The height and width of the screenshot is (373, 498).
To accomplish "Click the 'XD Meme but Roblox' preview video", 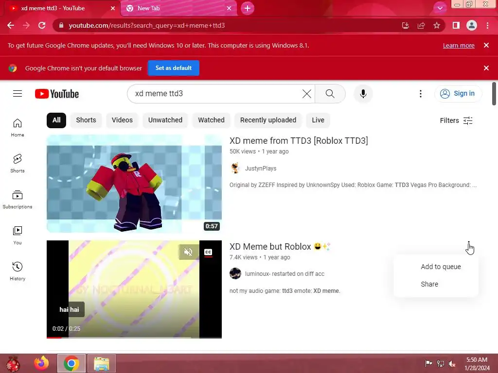I will pos(134,289).
